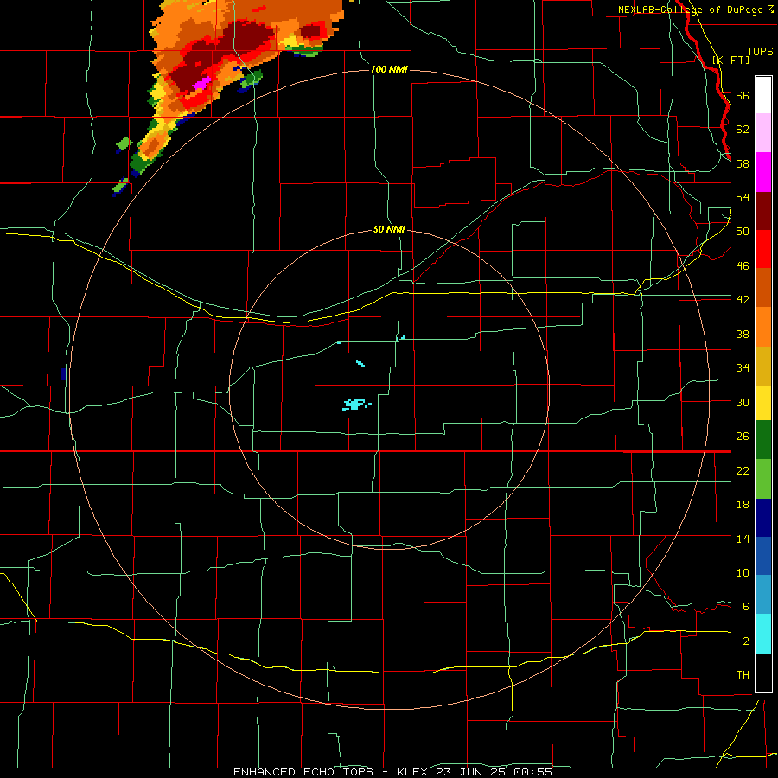Click the "26" legend value
Viewport: 778px width, 778px height.
[x=743, y=437]
